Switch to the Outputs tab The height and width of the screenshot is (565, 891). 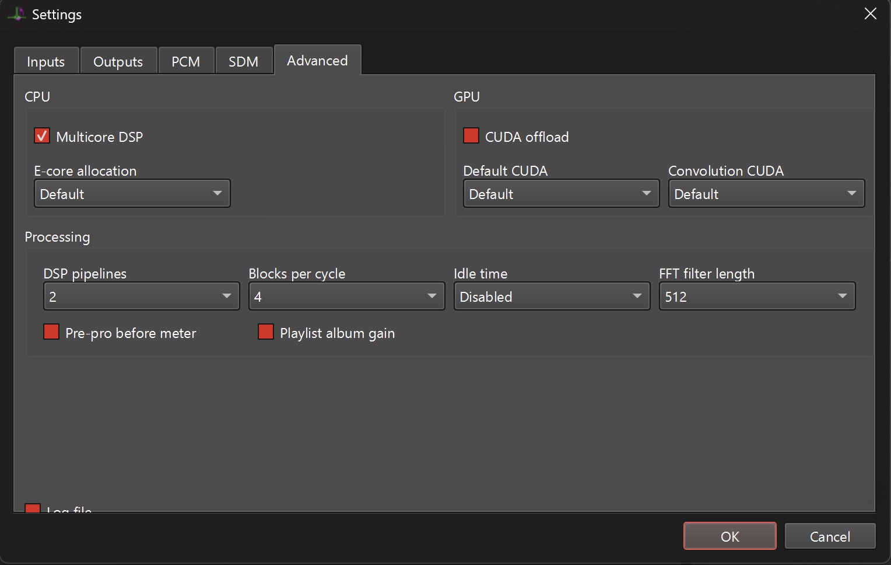tap(118, 61)
